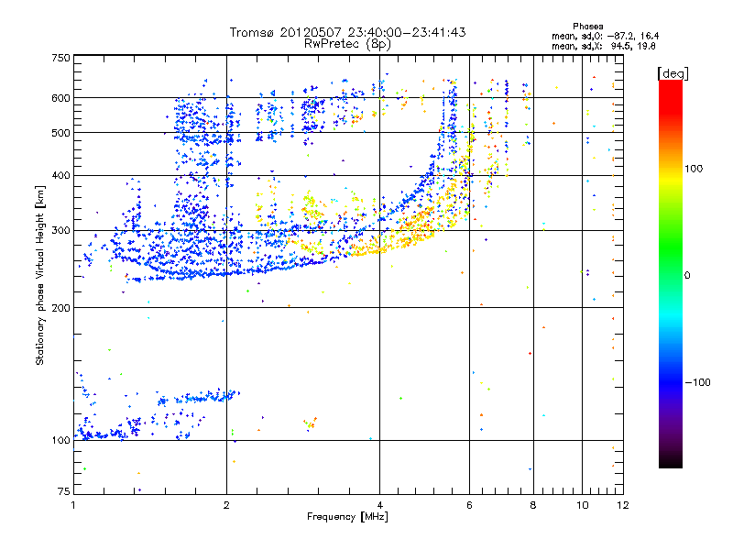
Task: Click x-axis tick label '1'
Action: point(73,505)
